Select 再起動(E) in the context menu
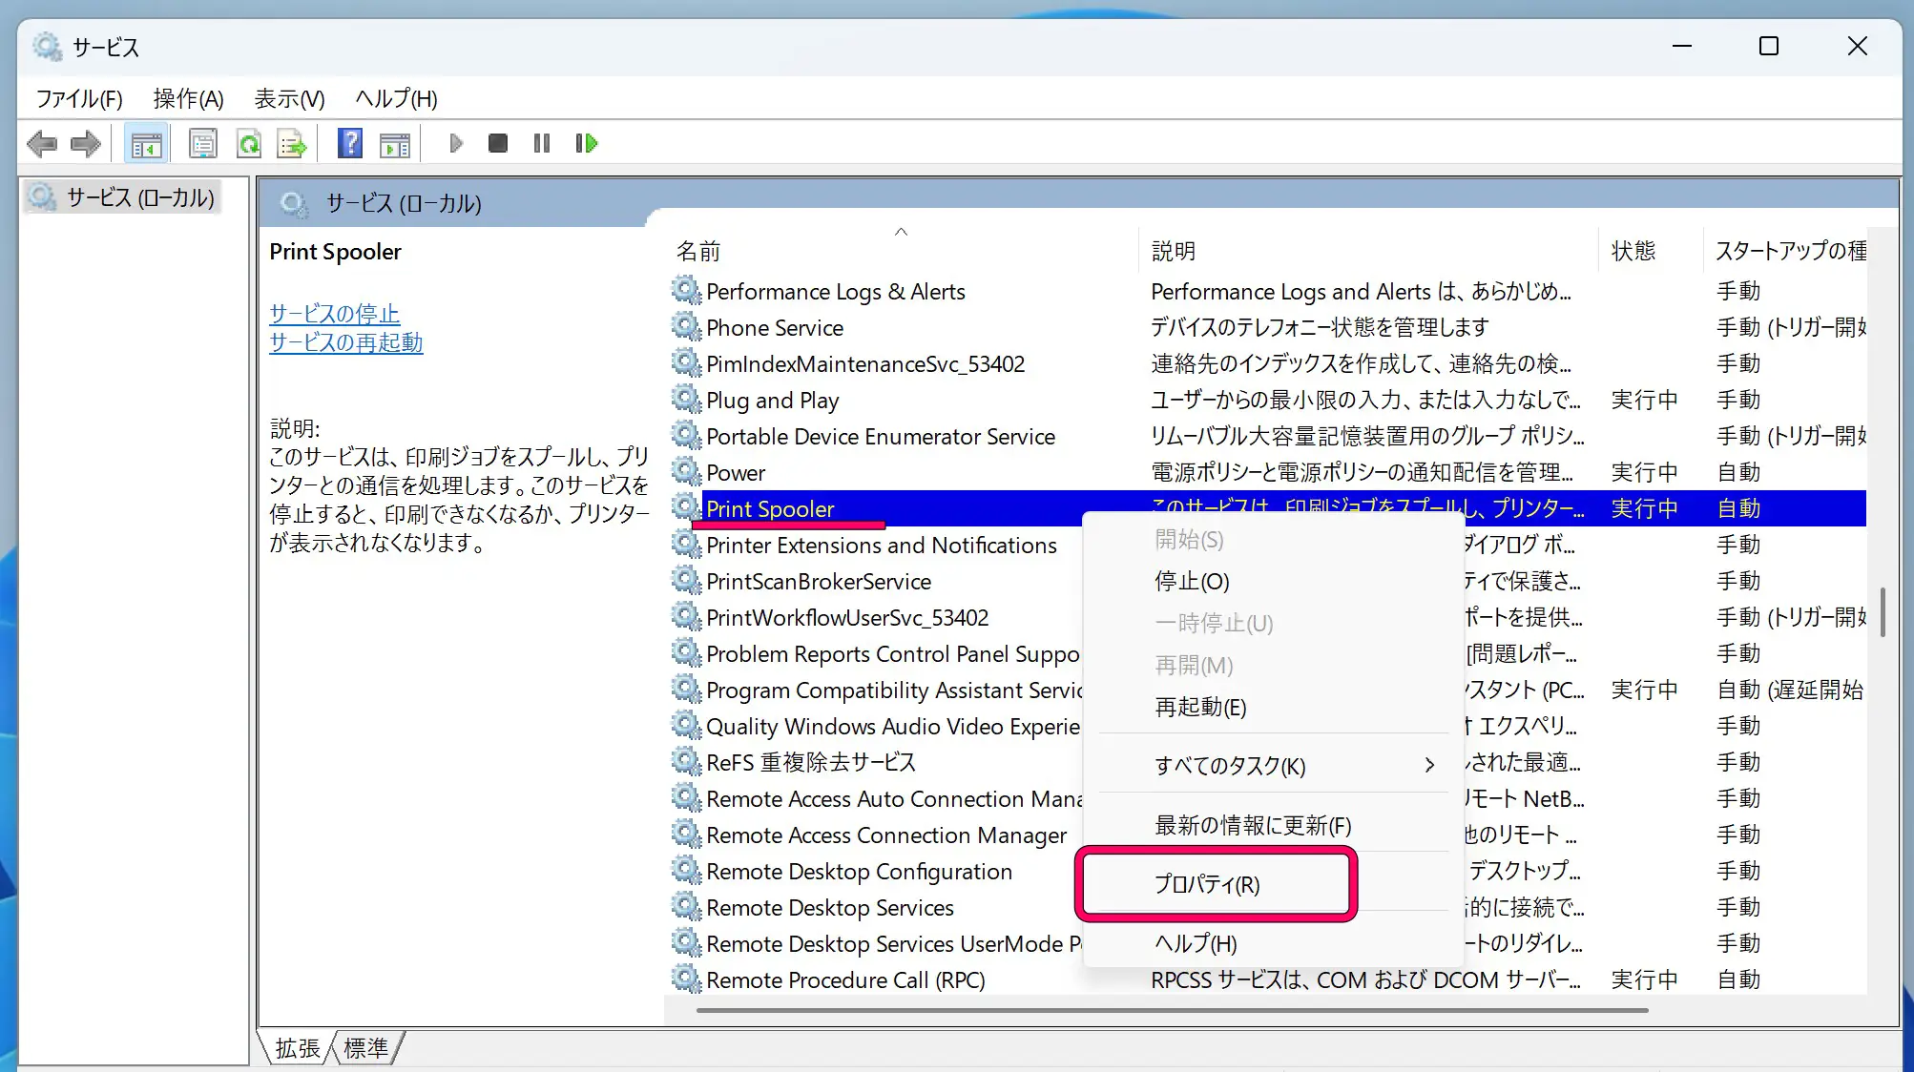Image resolution: width=1914 pixels, height=1072 pixels. click(1200, 707)
